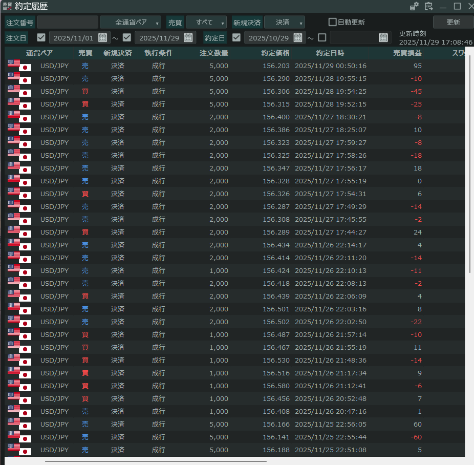Open calendar for order end date 2025/11/29
The width and height of the screenshot is (474, 465).
tap(188, 37)
